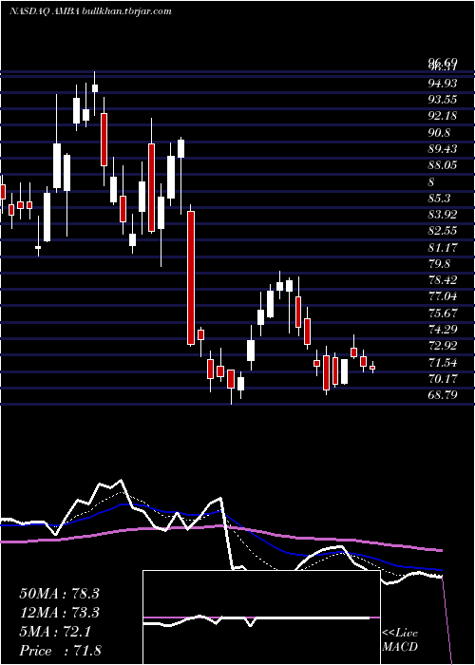This screenshot has height=665, width=475.
Task: Click the 92.18 price axis label
Action: (443, 116)
